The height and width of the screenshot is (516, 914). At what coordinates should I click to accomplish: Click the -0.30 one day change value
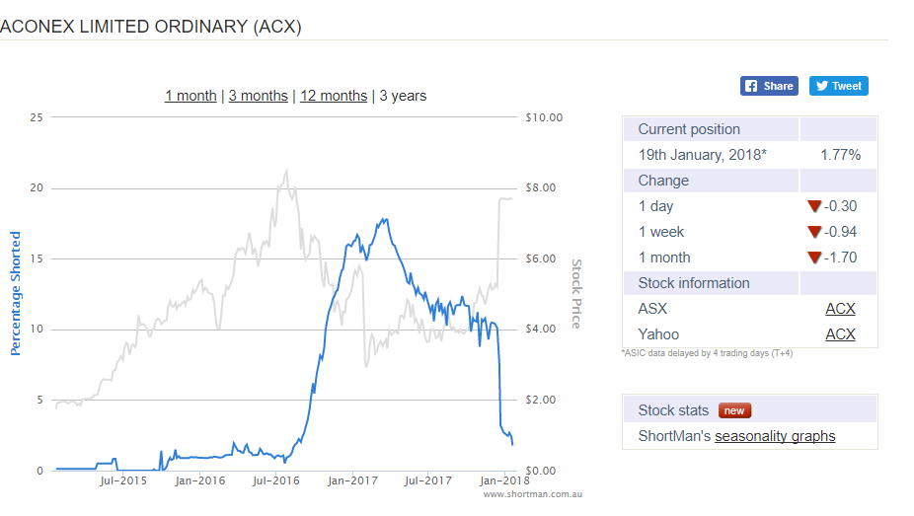(x=841, y=206)
